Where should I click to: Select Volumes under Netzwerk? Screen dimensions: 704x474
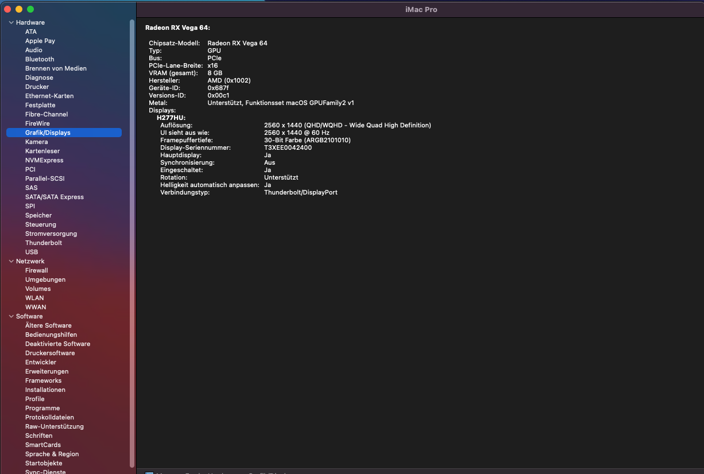[x=38, y=289]
